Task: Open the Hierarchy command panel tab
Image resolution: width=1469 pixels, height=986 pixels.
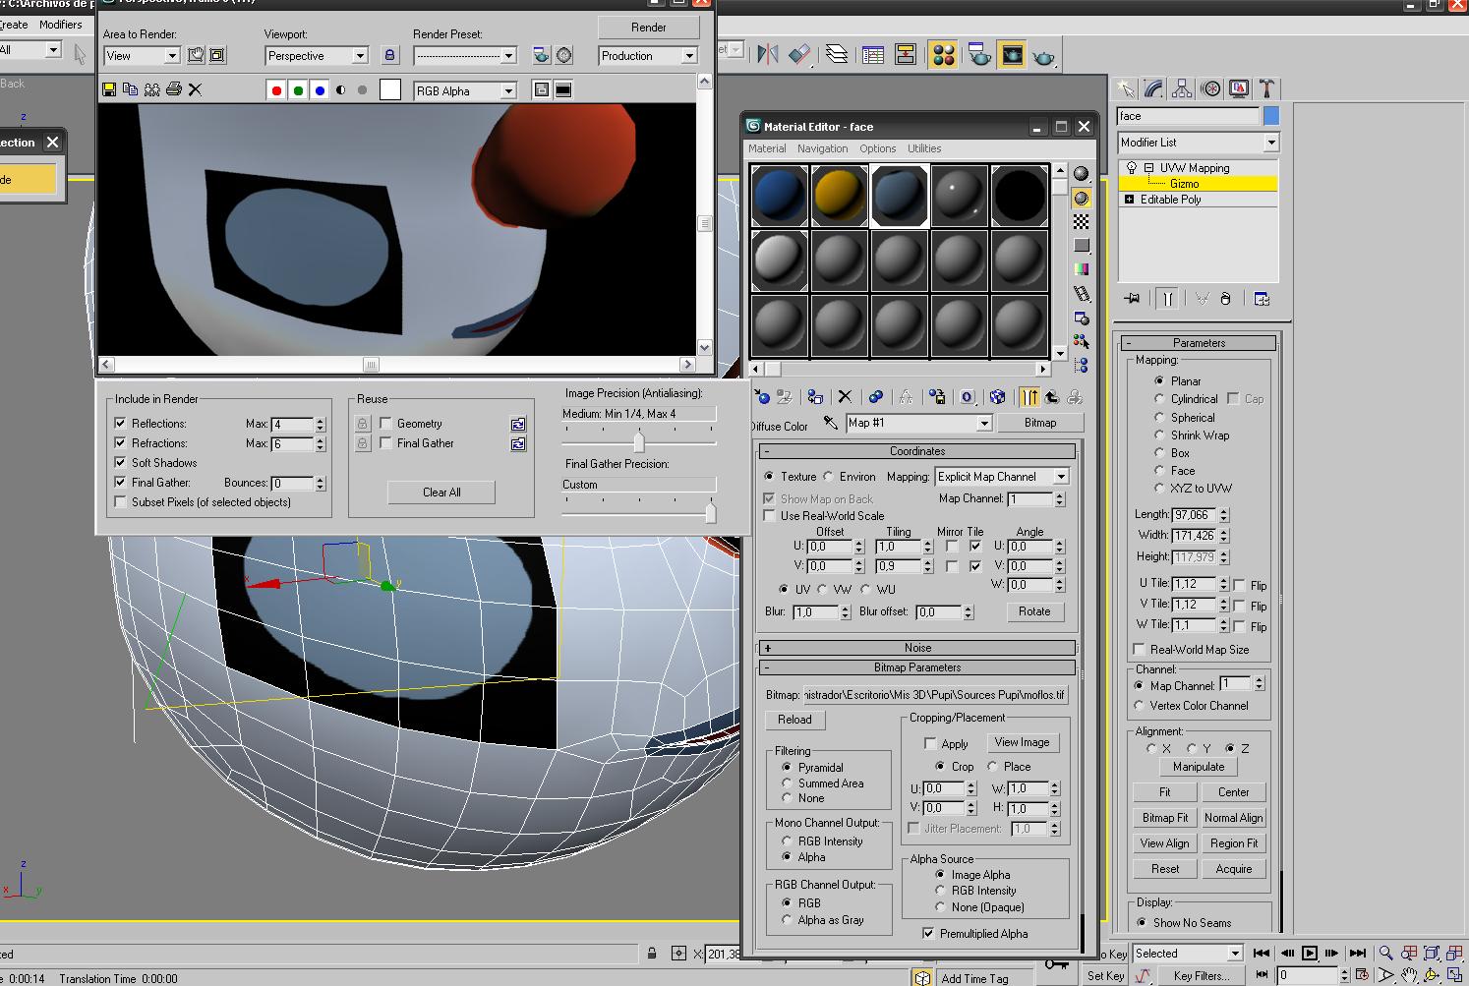Action: click(x=1182, y=88)
